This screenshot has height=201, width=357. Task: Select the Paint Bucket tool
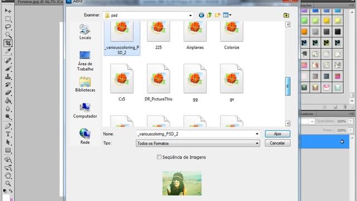tap(8, 100)
